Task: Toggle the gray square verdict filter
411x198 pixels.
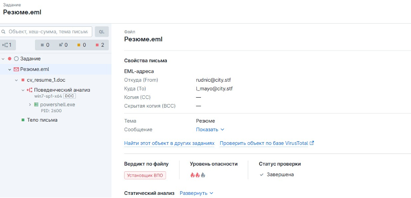Action: point(45,45)
